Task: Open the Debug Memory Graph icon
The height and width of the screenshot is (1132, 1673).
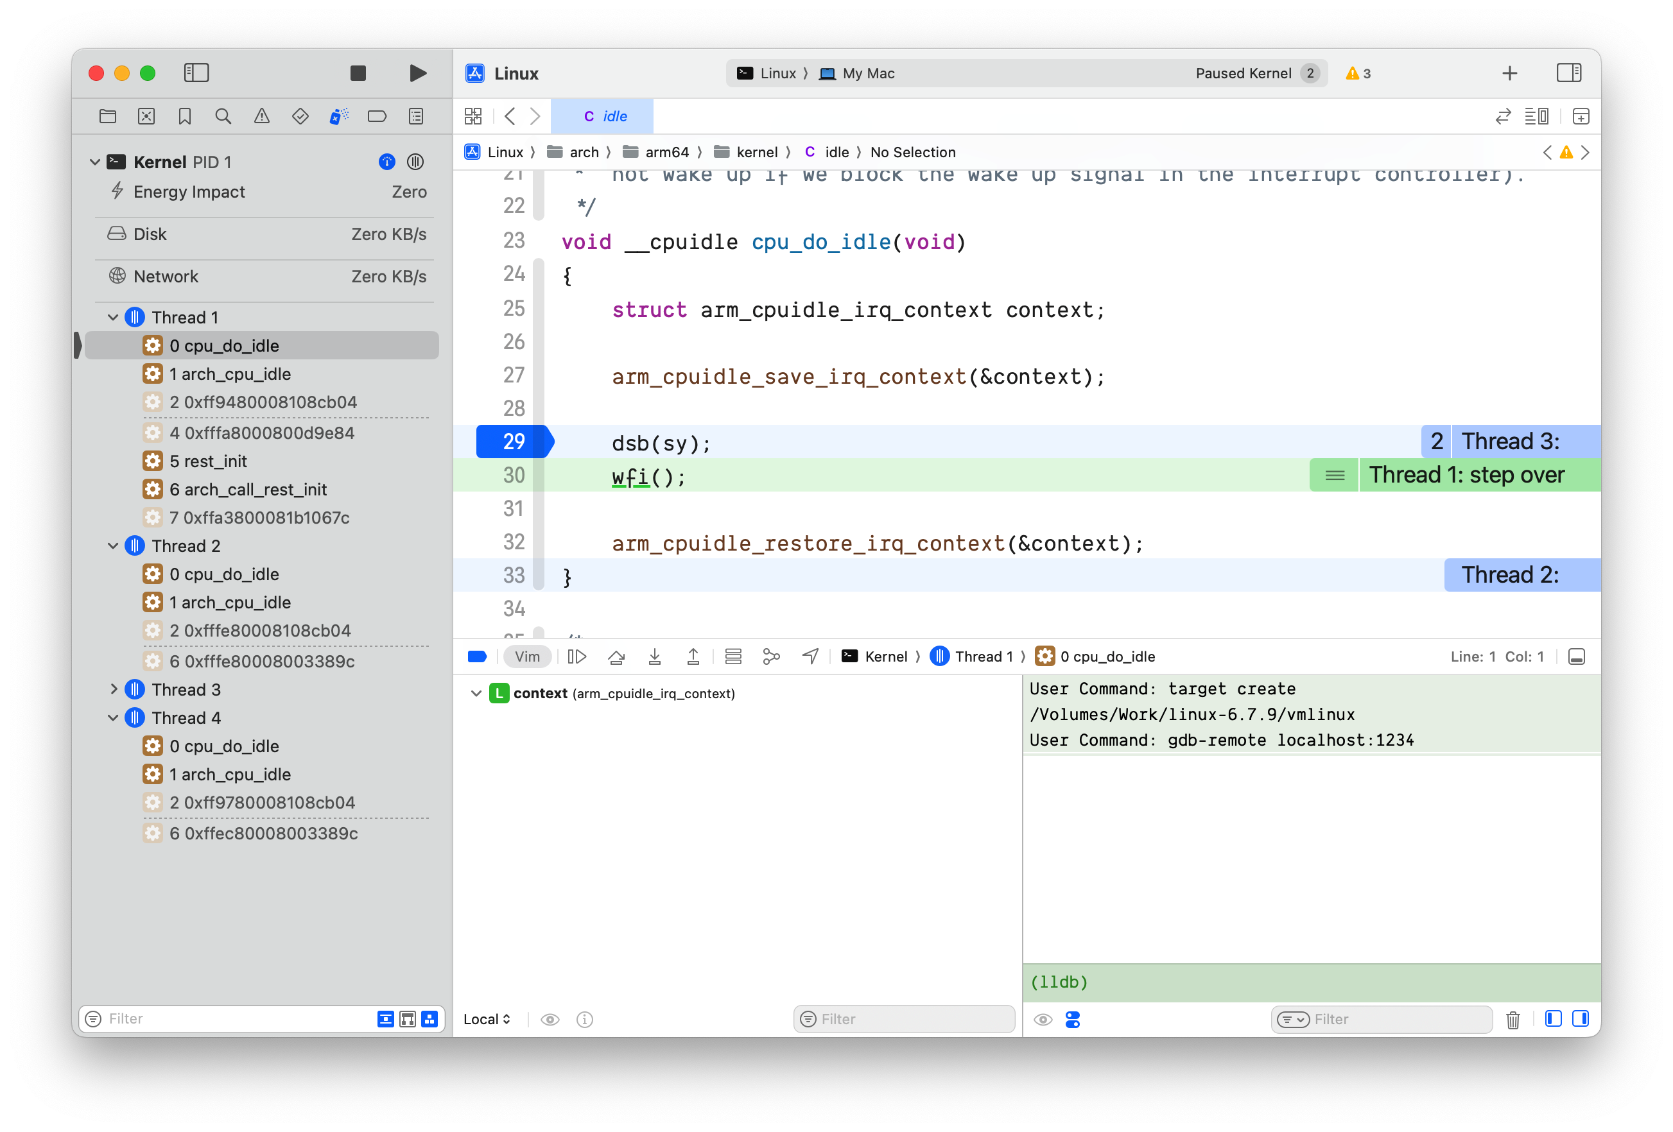Action: pyautogui.click(x=771, y=656)
